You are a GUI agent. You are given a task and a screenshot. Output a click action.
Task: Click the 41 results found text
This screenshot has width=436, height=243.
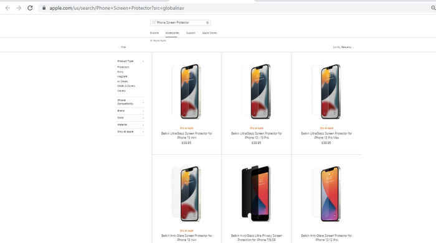[158, 40]
